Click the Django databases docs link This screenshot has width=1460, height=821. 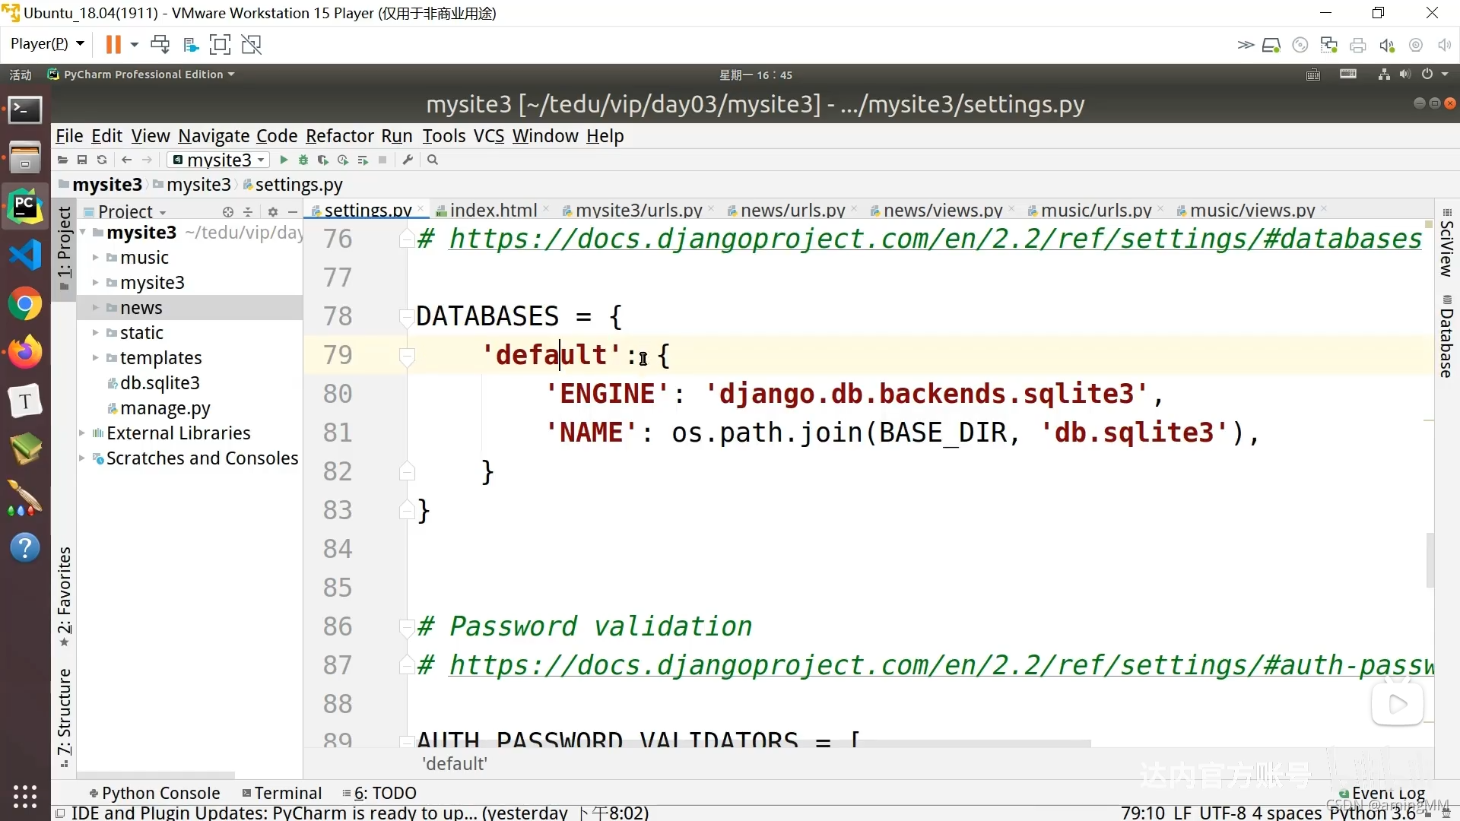(935, 239)
